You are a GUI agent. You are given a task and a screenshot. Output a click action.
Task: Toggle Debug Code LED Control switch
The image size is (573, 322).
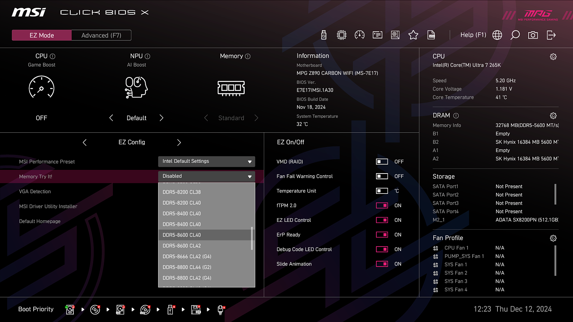[x=382, y=249]
